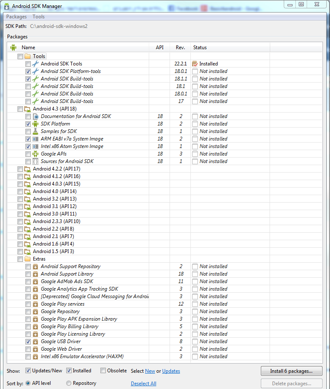Click the android robot icon in Name header
The width and height of the screenshot is (330, 389).
point(13,48)
